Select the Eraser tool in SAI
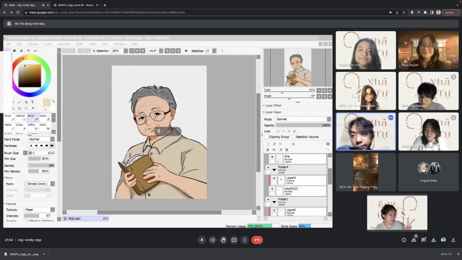462x260 pixels. click(x=19, y=126)
